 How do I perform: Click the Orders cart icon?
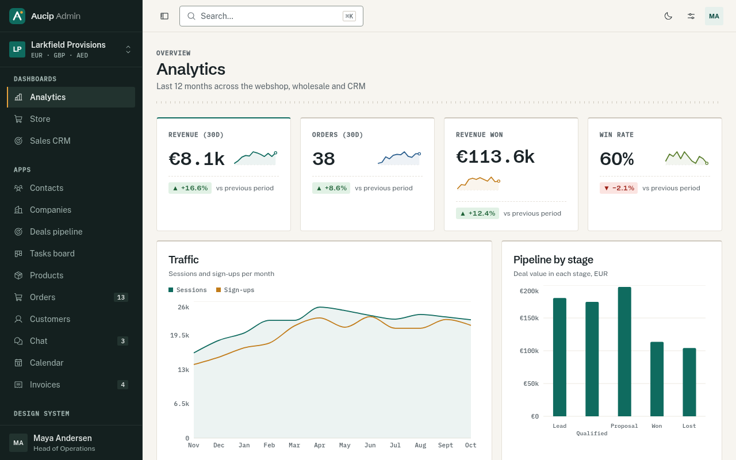pyautogui.click(x=18, y=297)
